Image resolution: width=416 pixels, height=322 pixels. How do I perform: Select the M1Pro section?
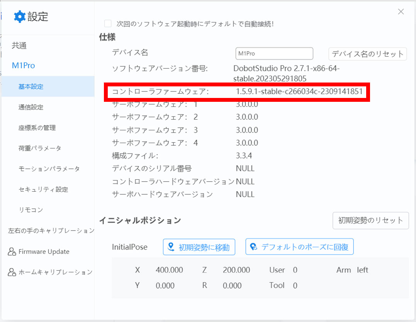pos(24,66)
